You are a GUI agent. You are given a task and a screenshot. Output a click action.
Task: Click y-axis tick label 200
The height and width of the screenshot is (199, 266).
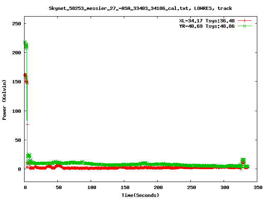click(17, 53)
